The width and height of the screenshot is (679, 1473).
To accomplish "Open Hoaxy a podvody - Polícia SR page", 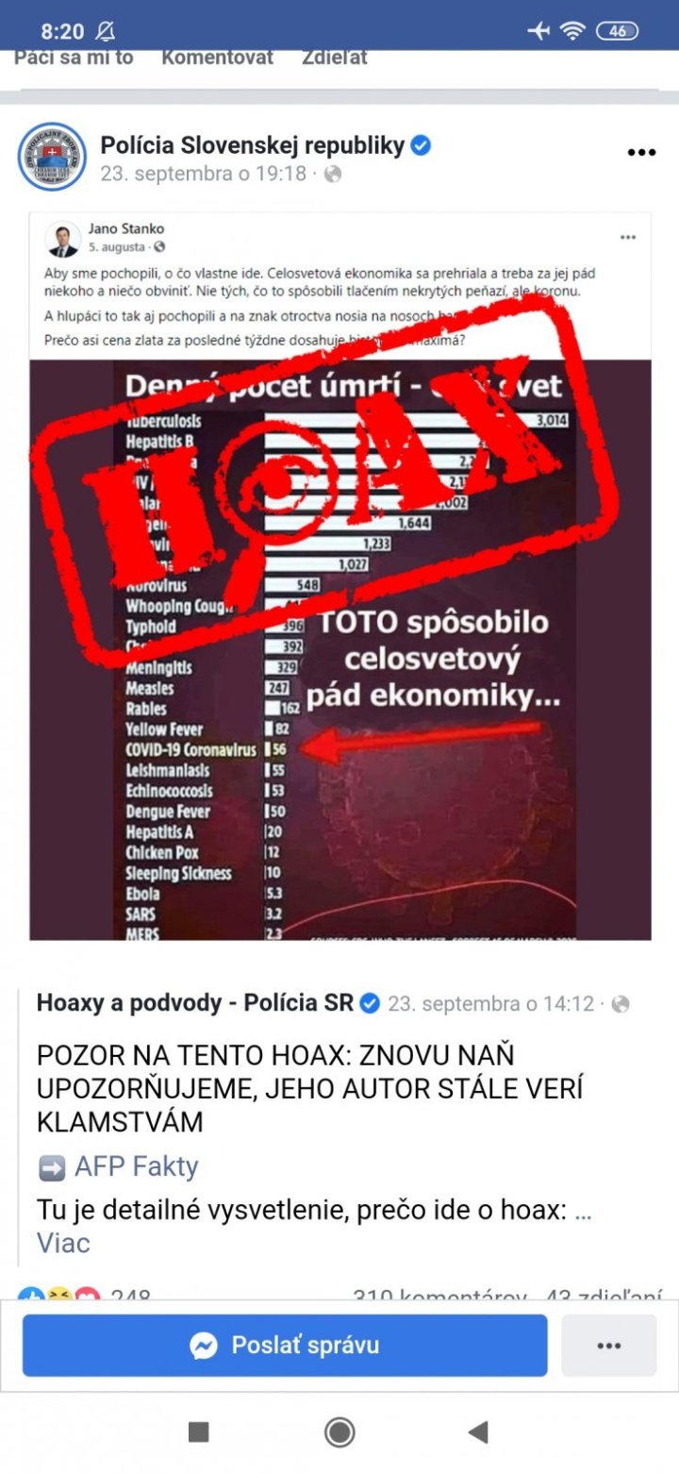I will tap(195, 1003).
